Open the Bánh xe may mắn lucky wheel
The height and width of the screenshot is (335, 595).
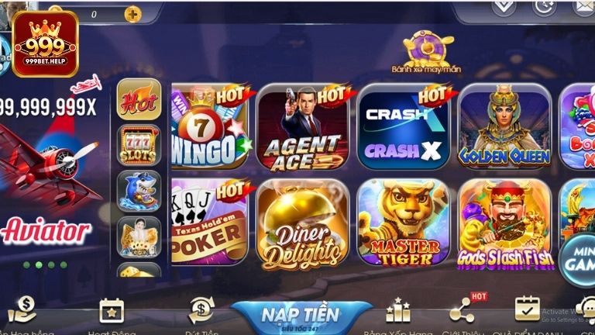(427, 52)
